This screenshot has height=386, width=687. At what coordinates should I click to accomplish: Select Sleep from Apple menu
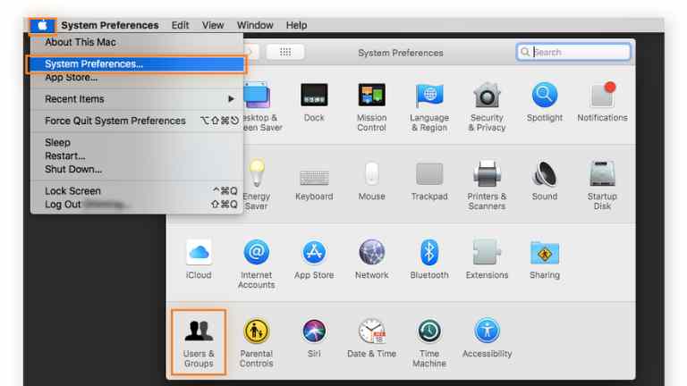point(137,142)
